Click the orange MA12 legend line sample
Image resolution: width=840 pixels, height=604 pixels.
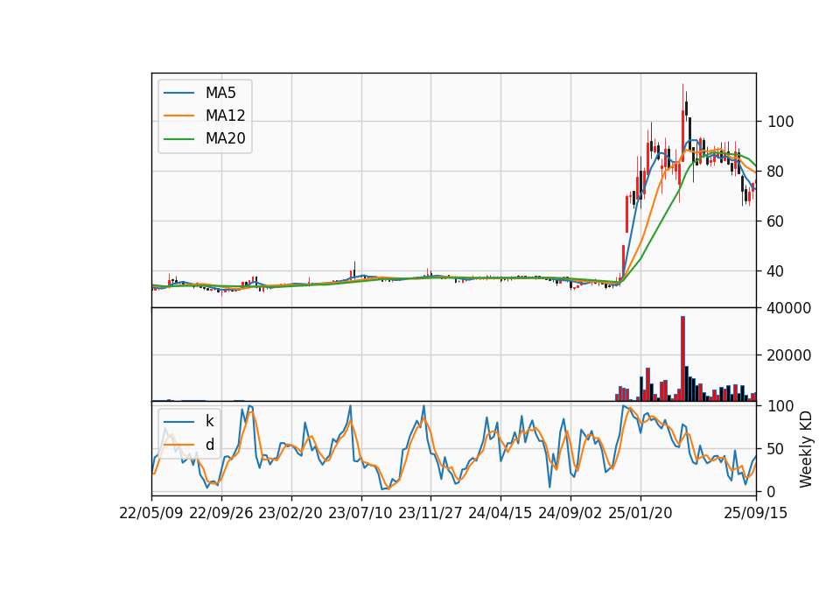coord(178,116)
